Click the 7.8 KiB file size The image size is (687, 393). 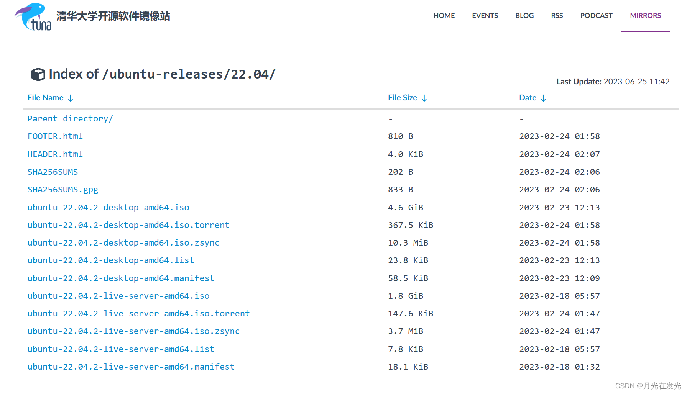[406, 349]
